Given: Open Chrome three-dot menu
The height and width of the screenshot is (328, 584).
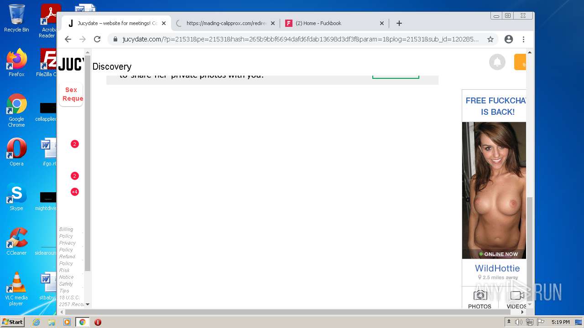Looking at the screenshot, I should (524, 39).
